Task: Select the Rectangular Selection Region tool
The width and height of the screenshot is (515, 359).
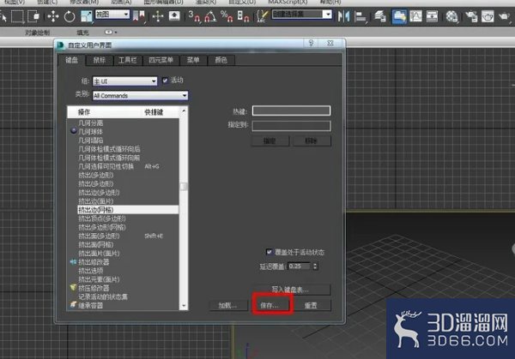Action: [x=17, y=15]
